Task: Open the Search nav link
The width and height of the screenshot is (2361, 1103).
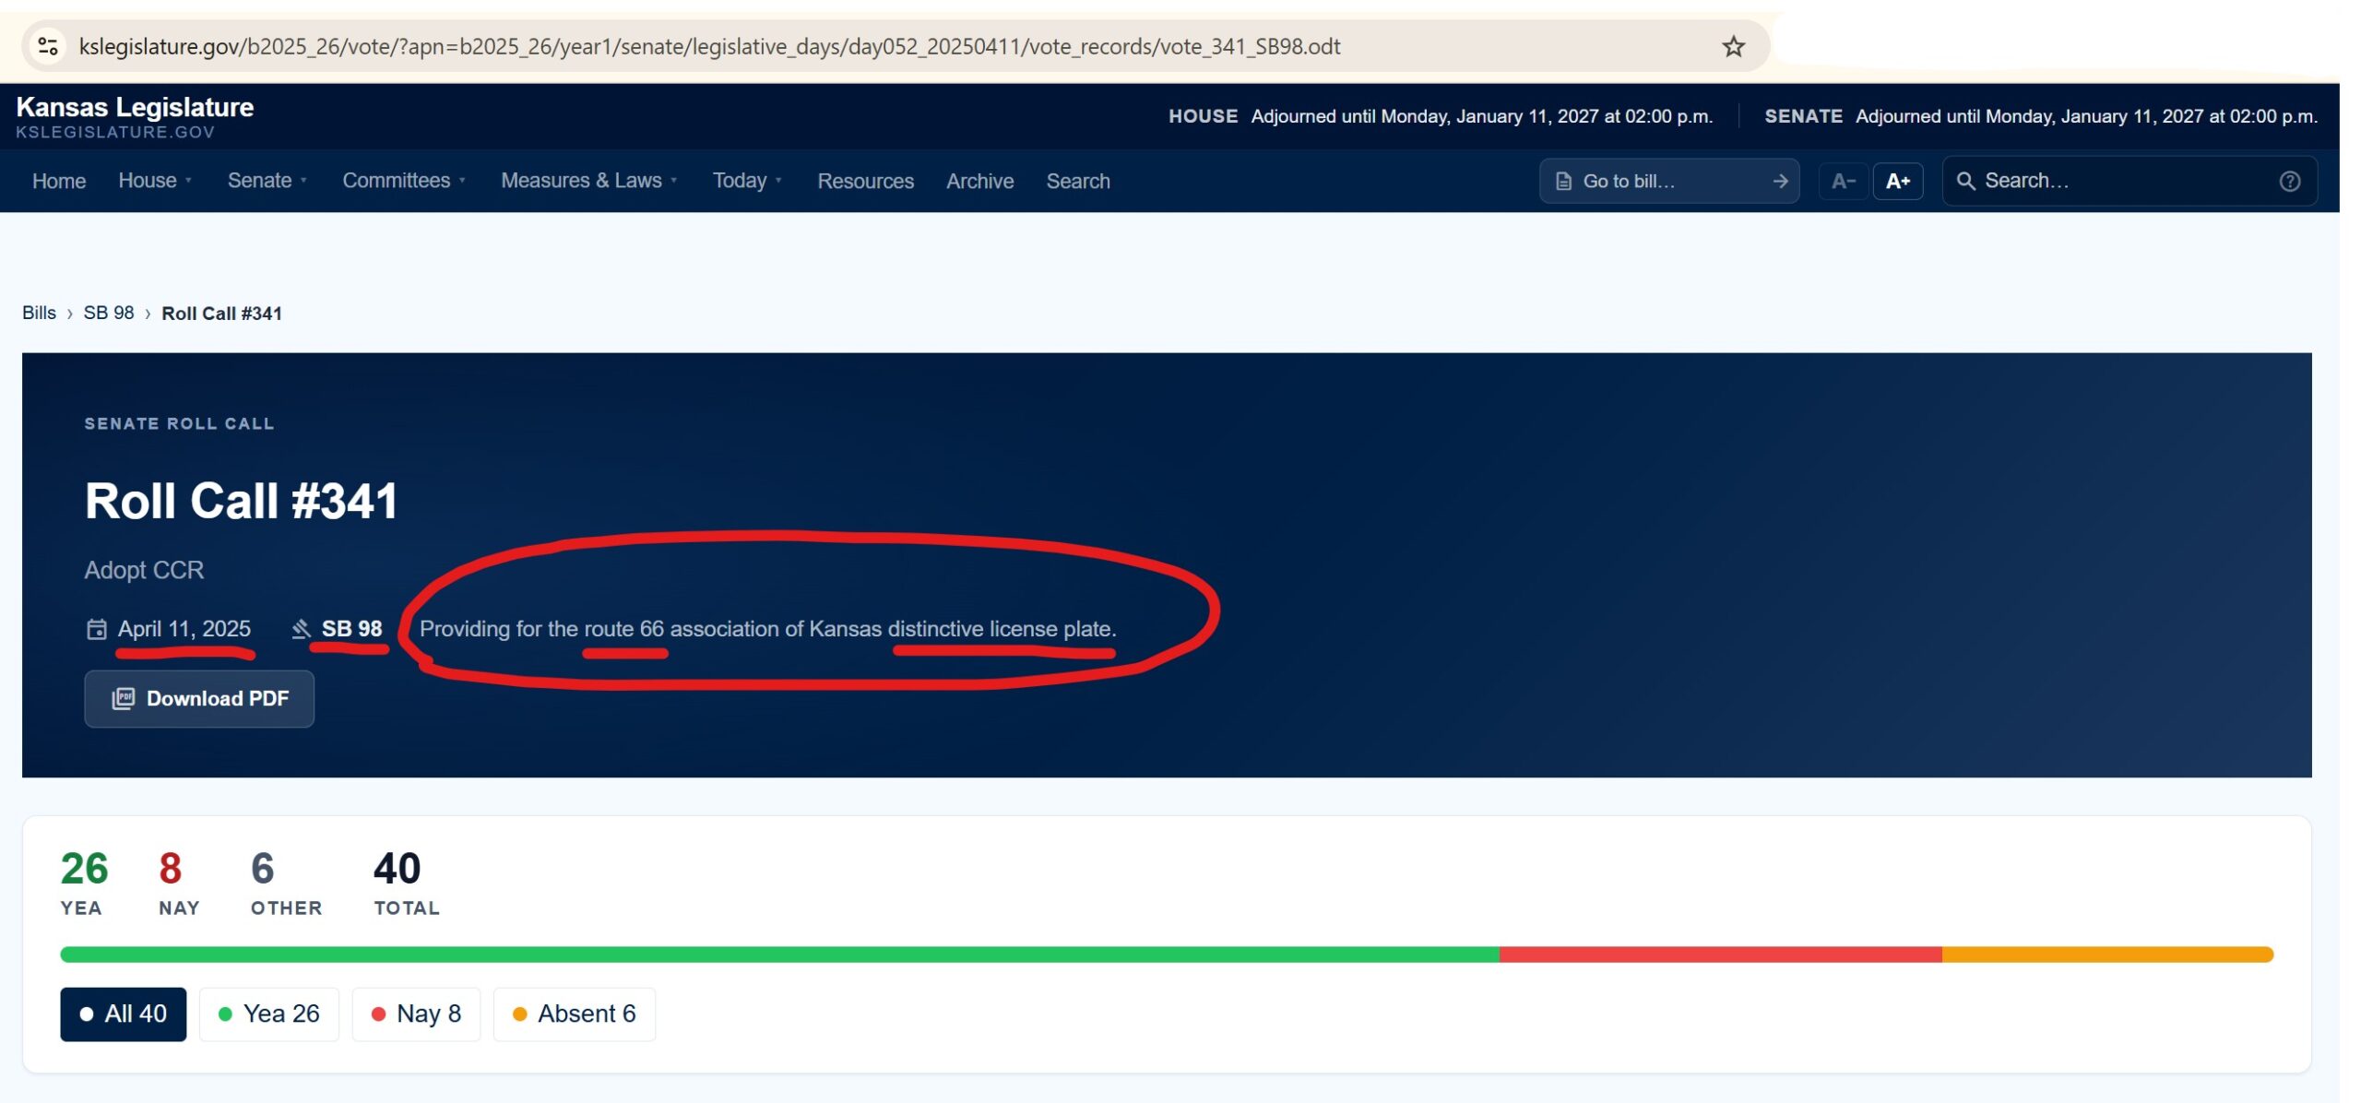Action: 1078,182
